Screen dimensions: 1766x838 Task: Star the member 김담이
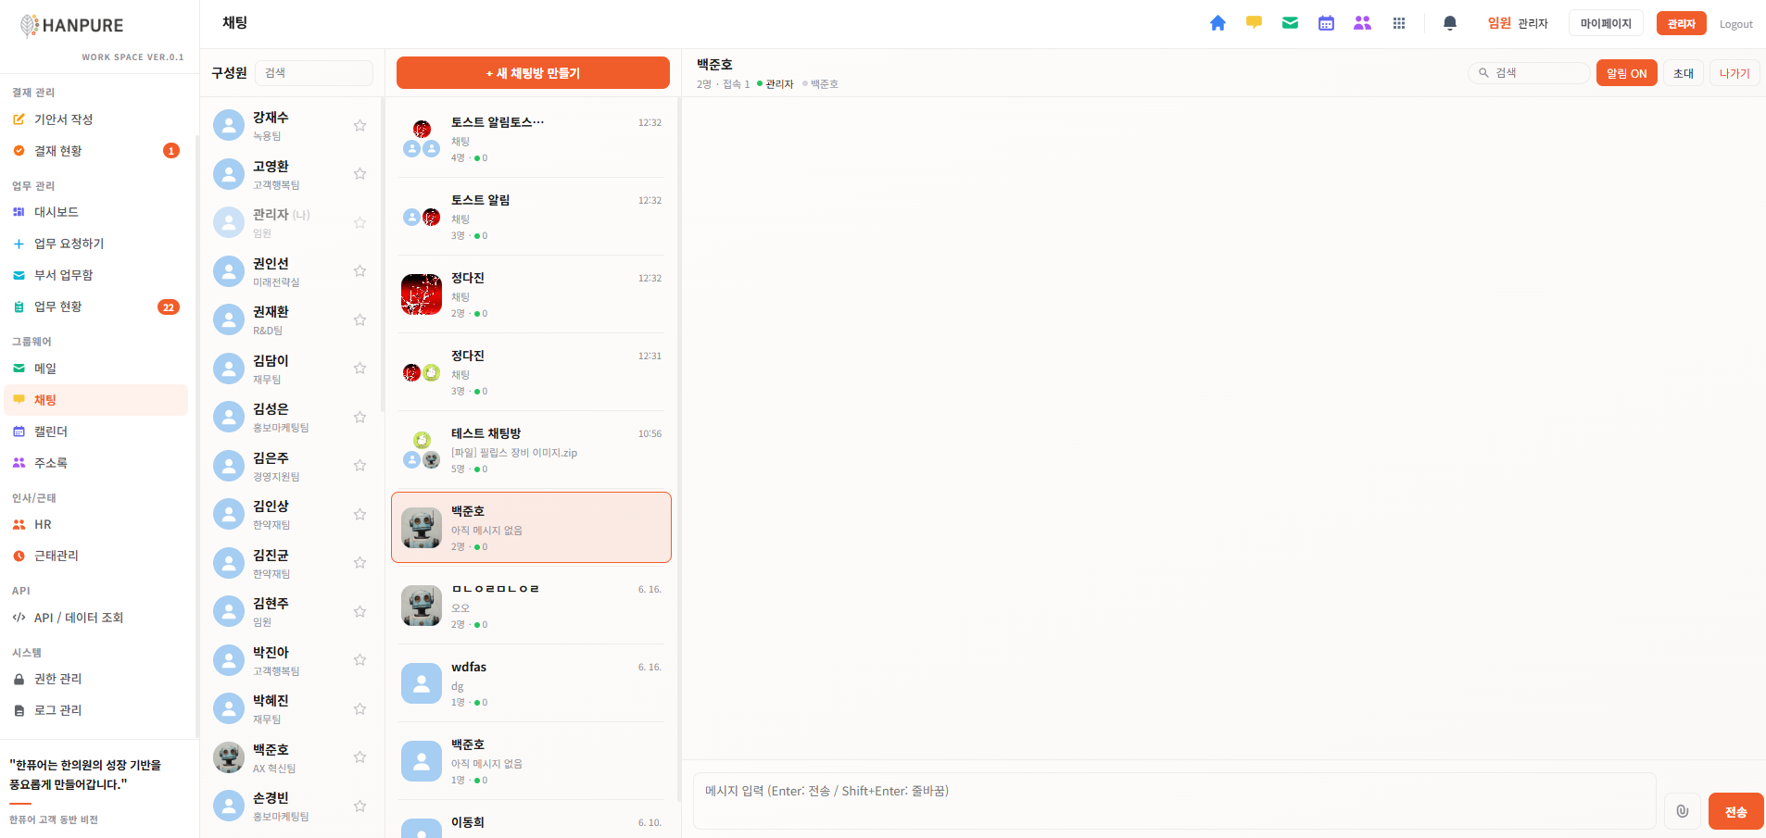tap(360, 368)
